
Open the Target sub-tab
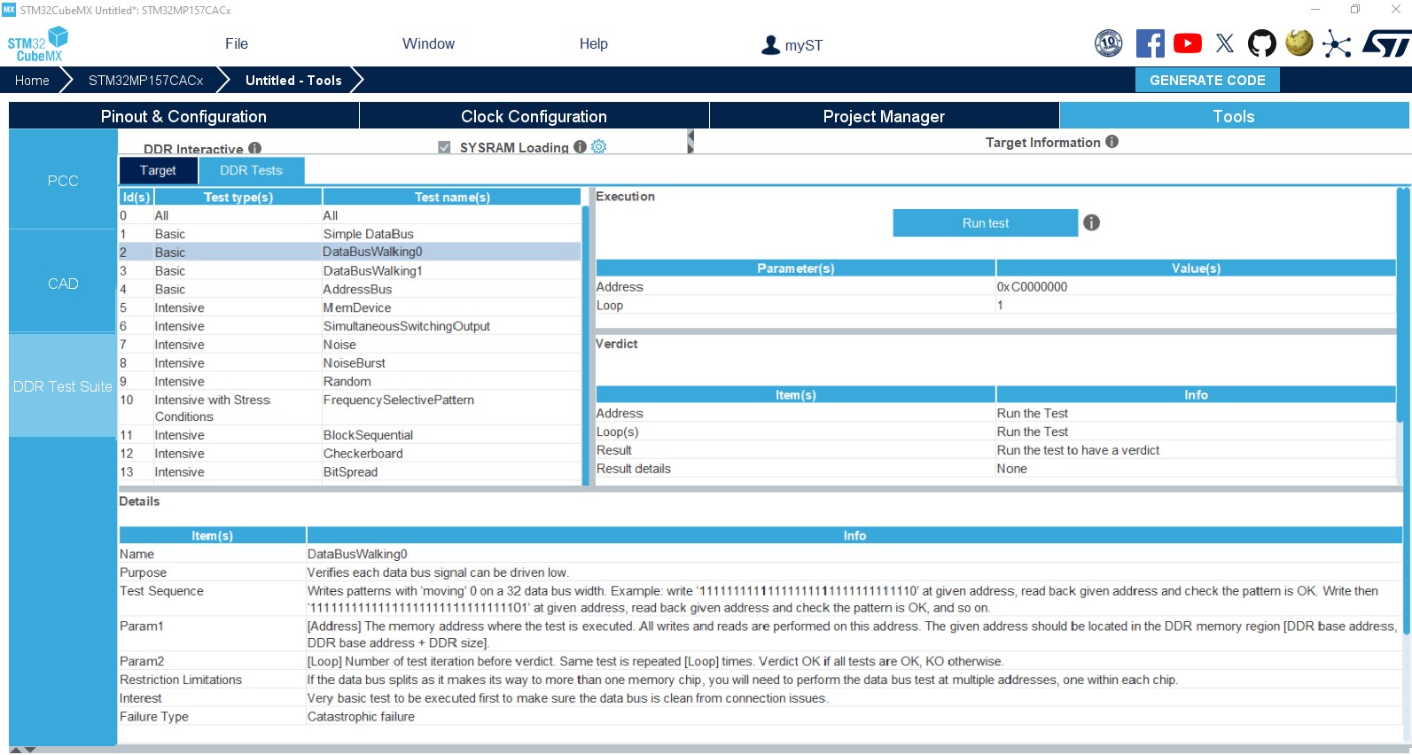click(x=158, y=171)
